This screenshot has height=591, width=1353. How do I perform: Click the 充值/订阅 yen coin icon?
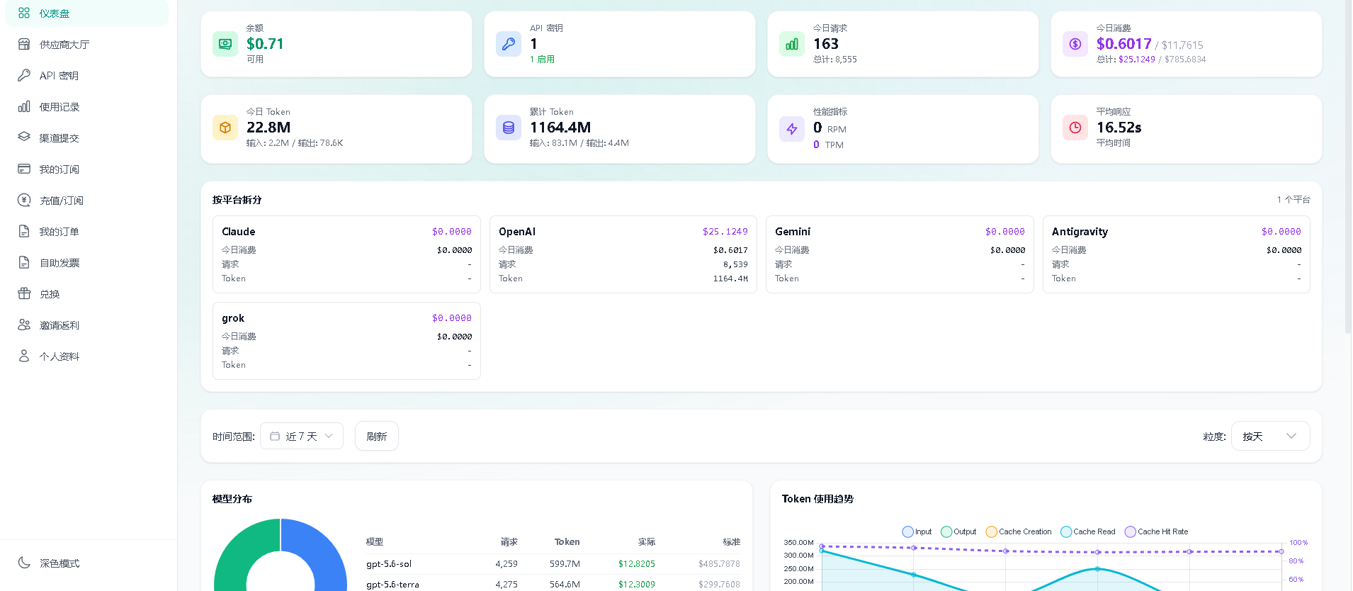tap(24, 200)
